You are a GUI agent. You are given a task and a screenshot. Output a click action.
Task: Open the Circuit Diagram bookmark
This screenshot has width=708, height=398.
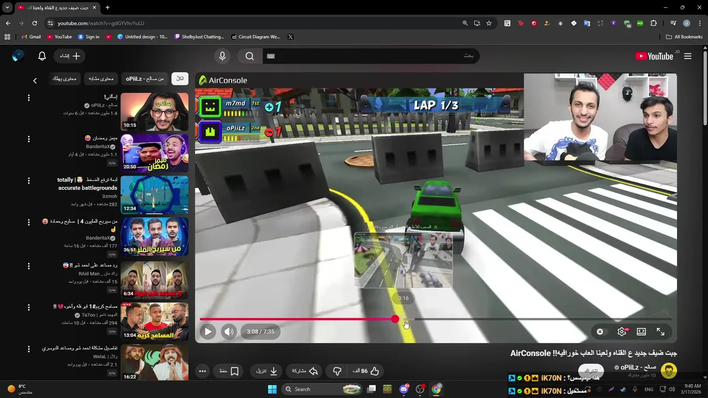(x=255, y=36)
